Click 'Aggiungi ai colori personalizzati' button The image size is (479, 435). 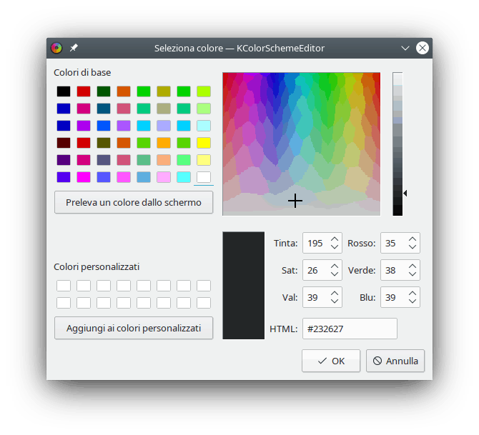(134, 329)
